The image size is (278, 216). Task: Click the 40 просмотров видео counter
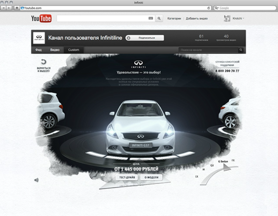(226, 38)
